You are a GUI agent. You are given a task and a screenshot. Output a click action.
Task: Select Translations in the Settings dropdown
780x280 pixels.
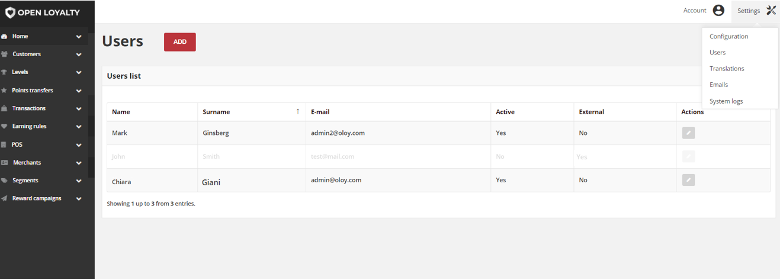click(727, 69)
